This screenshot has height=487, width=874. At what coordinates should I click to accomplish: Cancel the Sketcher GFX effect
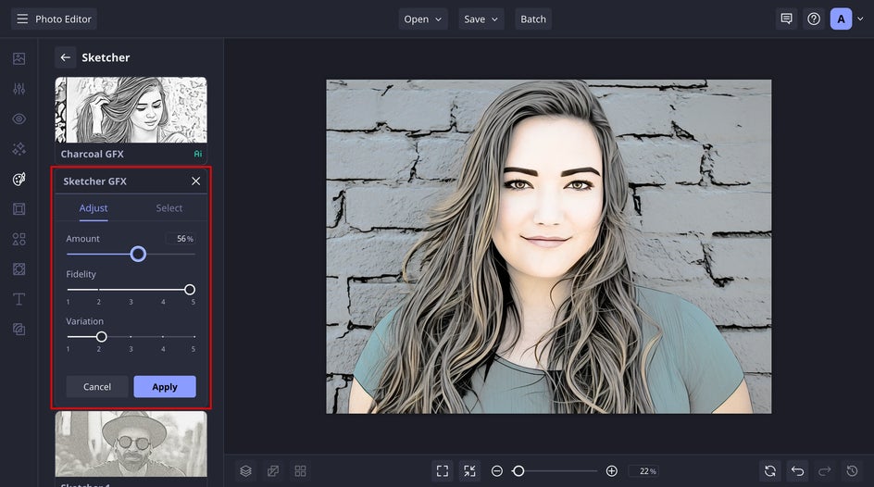[97, 387]
